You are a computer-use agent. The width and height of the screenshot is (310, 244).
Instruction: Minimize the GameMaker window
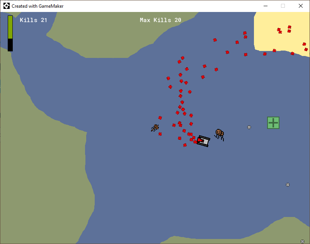(266, 6)
